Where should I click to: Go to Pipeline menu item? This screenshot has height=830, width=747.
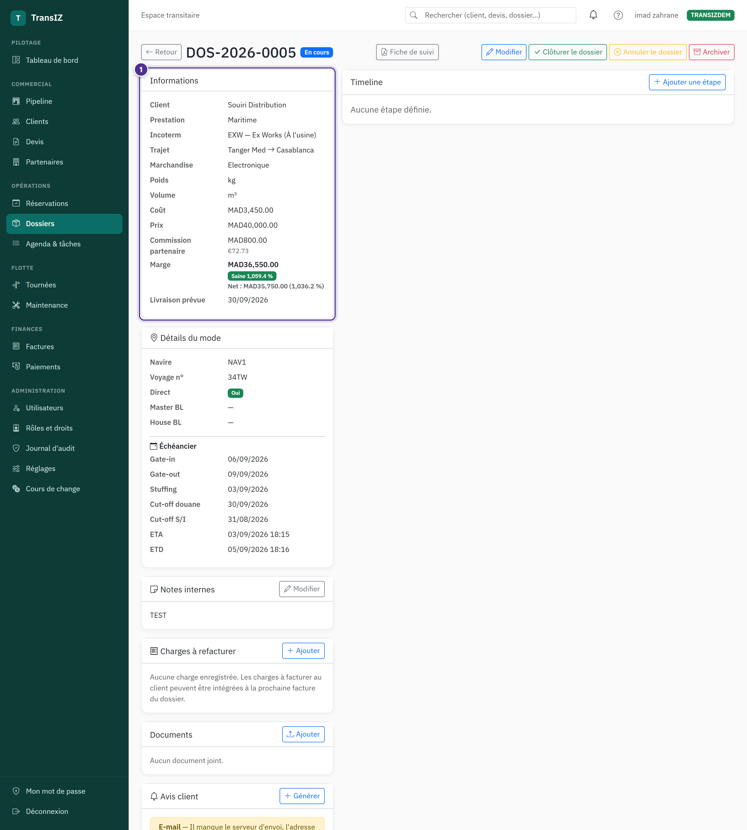tap(64, 101)
